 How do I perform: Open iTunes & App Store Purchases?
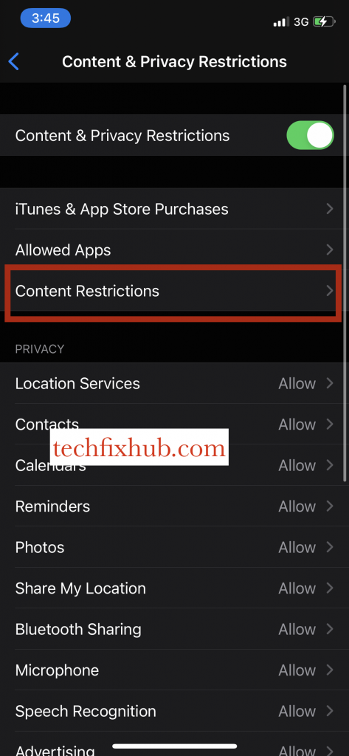pyautogui.click(x=174, y=209)
